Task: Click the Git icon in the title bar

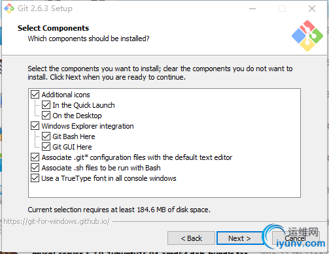Action: click(x=9, y=8)
